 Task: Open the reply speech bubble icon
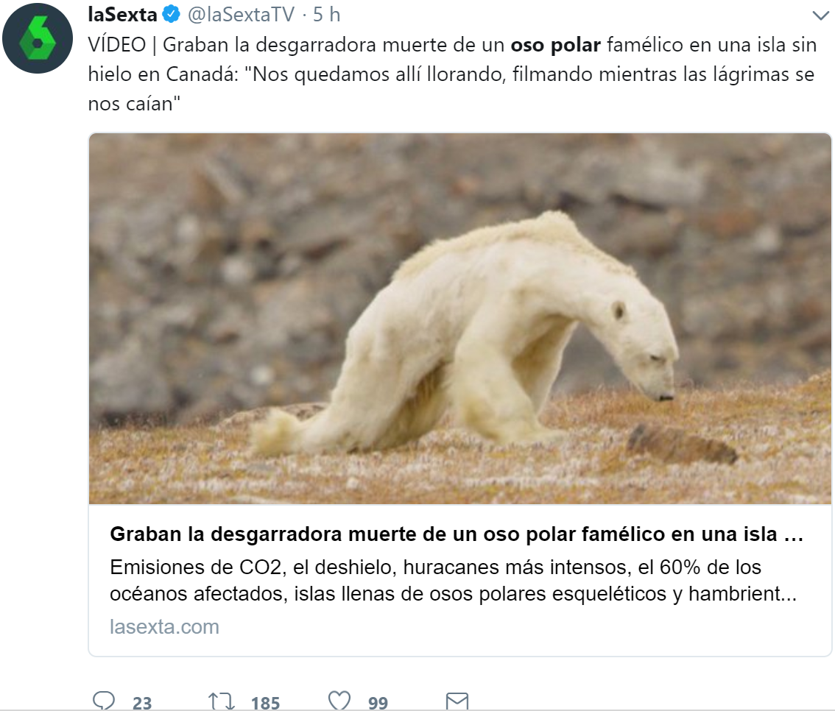coord(104,701)
